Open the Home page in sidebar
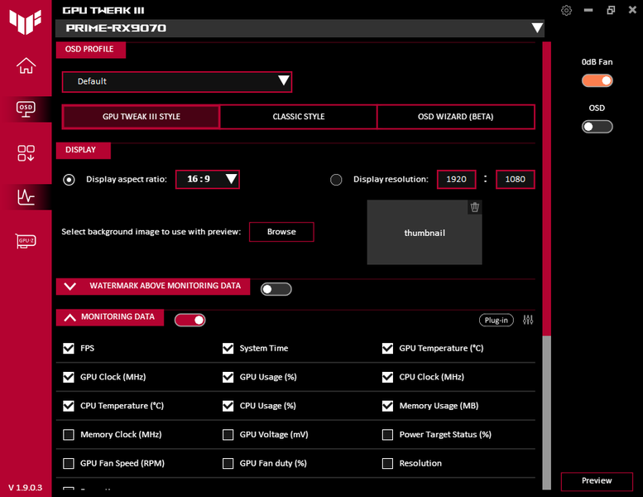This screenshot has height=497, width=643. click(x=26, y=65)
